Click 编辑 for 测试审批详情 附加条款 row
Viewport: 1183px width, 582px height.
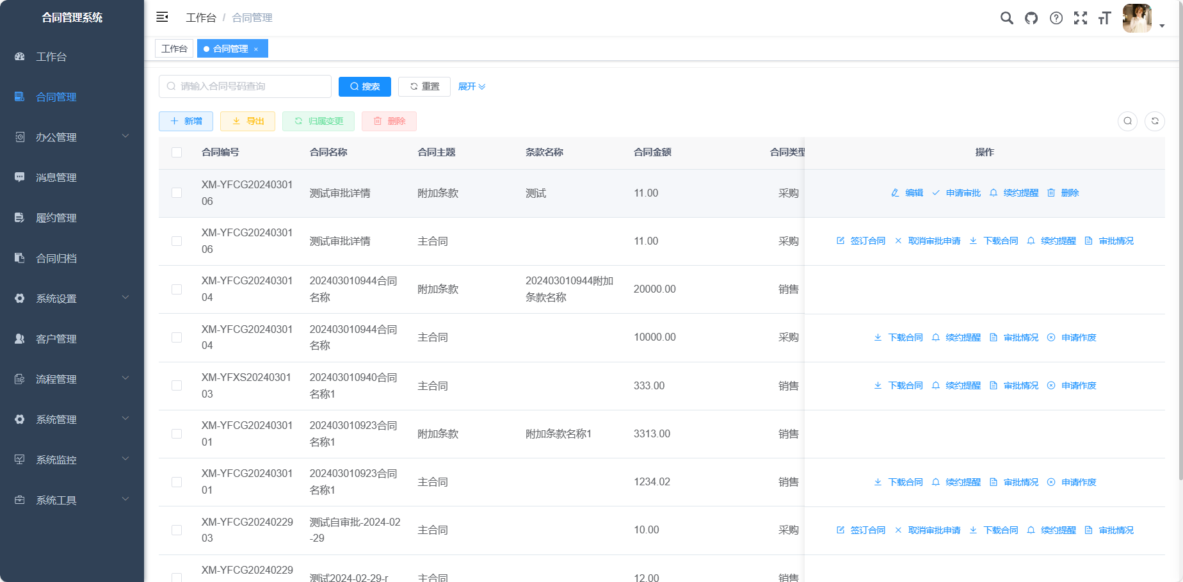point(907,193)
